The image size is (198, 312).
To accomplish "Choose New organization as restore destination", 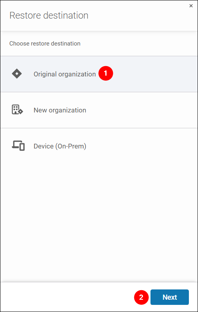I will tap(99, 110).
